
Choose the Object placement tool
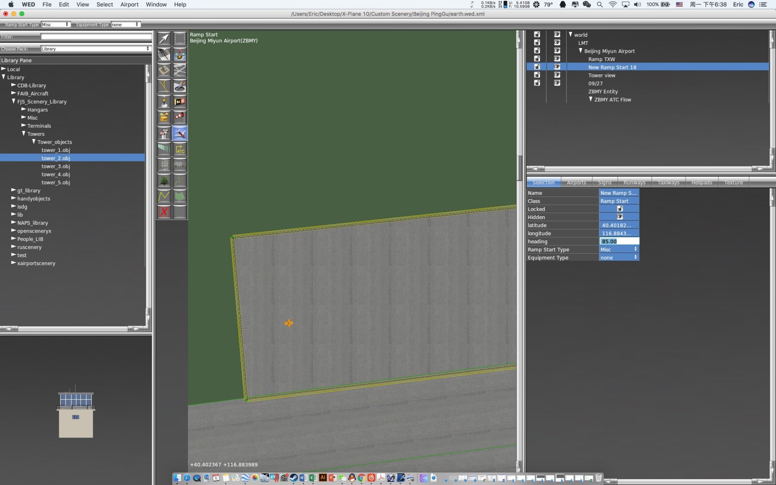(x=180, y=165)
